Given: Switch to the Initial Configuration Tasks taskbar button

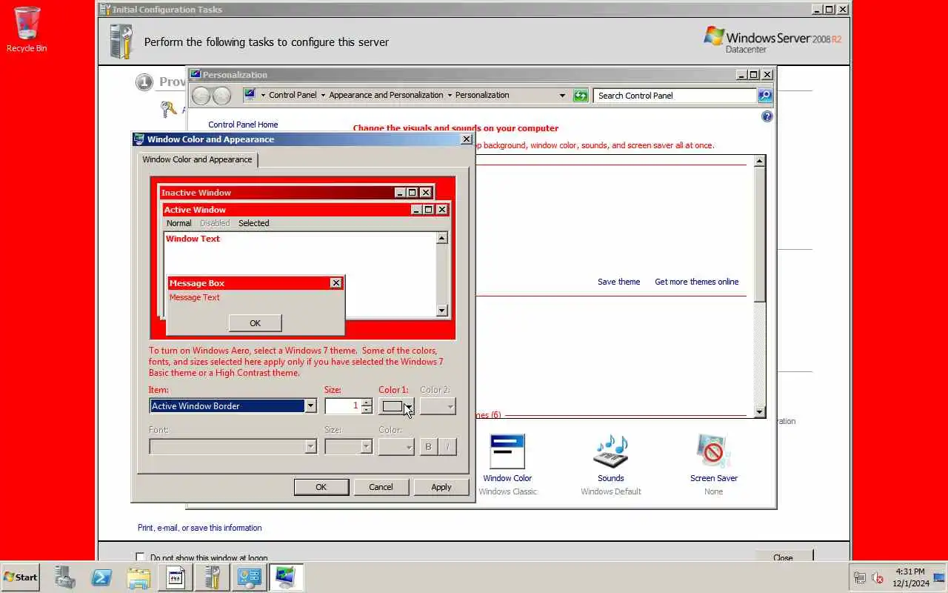Looking at the screenshot, I should [212, 577].
